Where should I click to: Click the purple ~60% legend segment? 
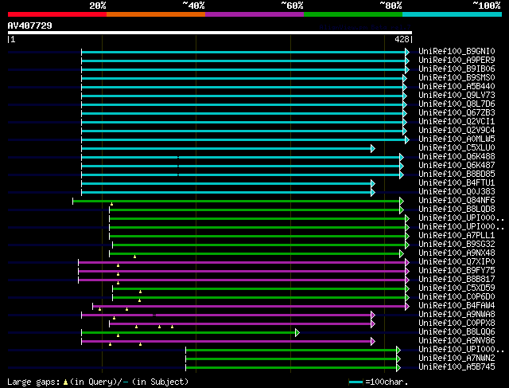[254, 14]
